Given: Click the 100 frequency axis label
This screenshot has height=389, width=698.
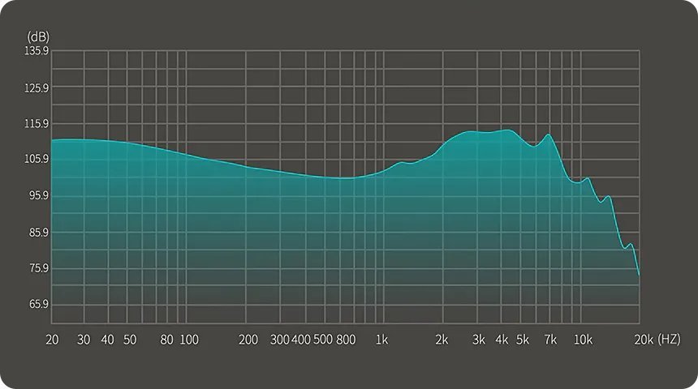Looking at the screenshot, I should click(x=189, y=340).
